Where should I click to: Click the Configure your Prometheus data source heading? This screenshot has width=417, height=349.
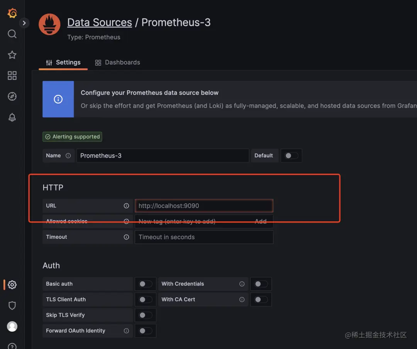click(149, 93)
